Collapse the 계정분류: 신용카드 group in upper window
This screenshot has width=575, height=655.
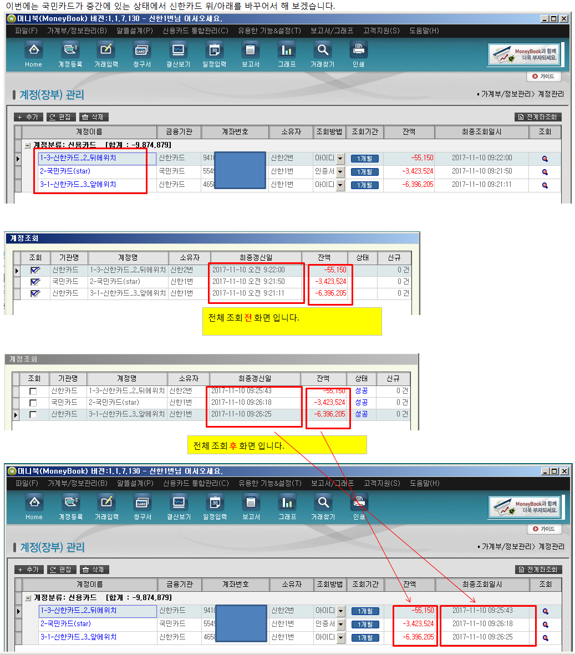(27, 145)
